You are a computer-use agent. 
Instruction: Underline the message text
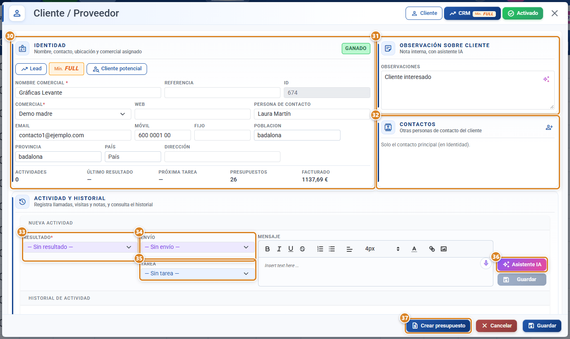(x=290, y=249)
